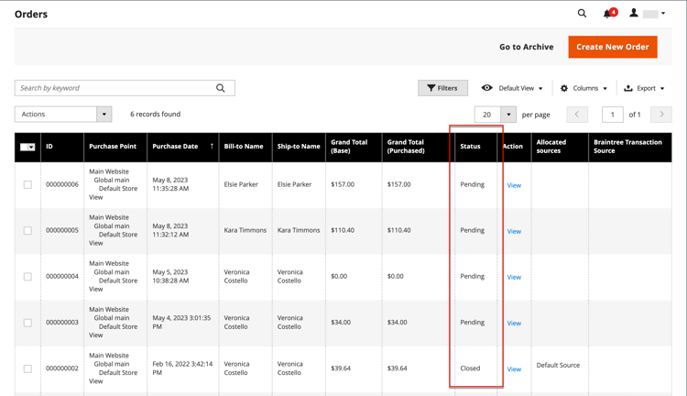The image size is (687, 396).
Task: Click the page number input field
Action: (x=613, y=115)
